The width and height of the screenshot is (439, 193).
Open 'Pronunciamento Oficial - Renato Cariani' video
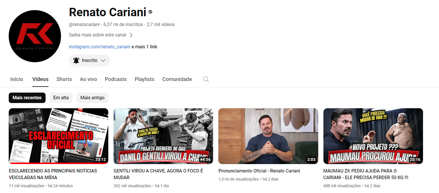pos(268,136)
